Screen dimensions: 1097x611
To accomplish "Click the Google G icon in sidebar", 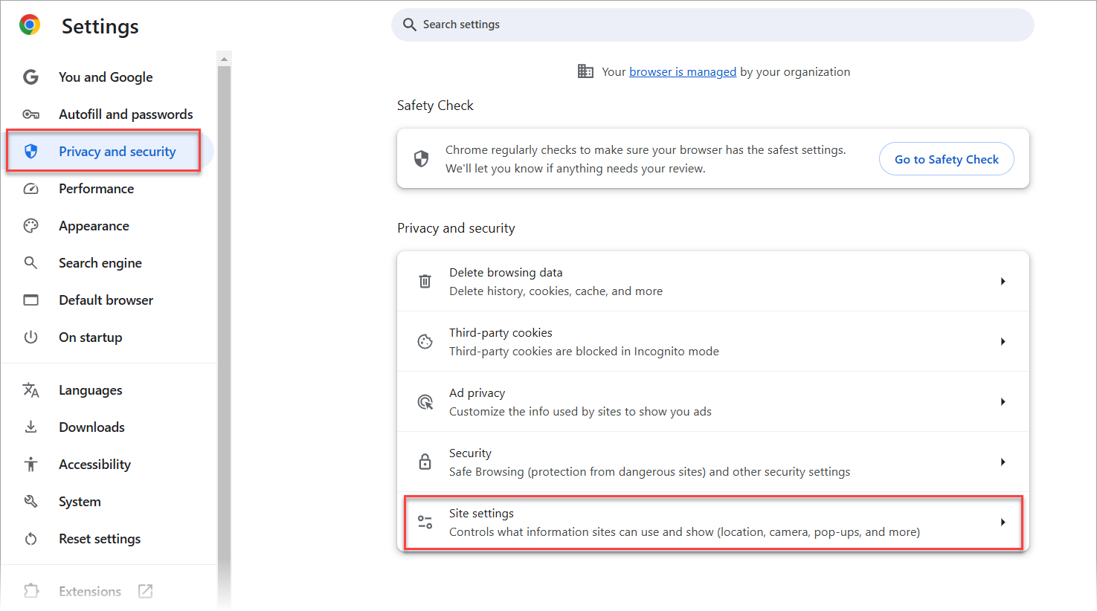I will (x=30, y=77).
